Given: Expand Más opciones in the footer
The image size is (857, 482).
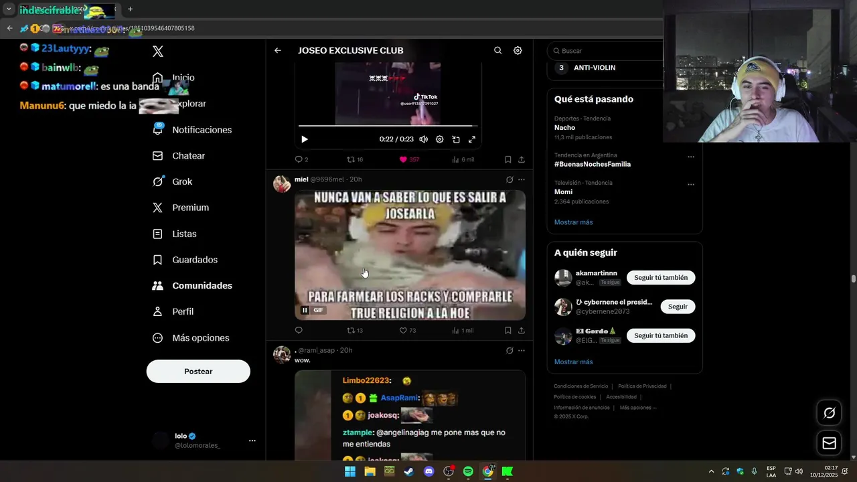Looking at the screenshot, I should [x=638, y=408].
